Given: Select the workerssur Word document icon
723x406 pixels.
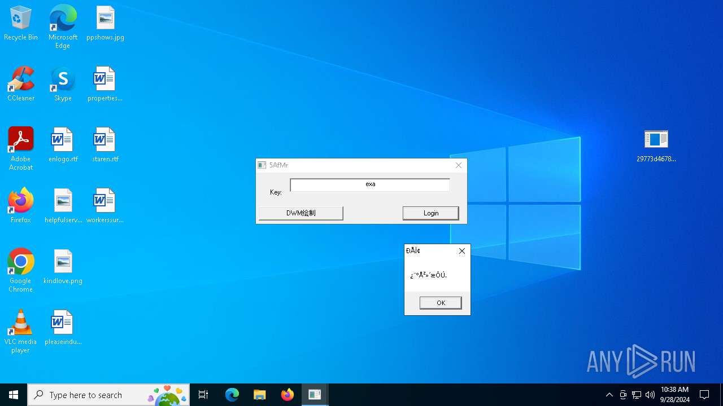Looking at the screenshot, I should point(105,206).
